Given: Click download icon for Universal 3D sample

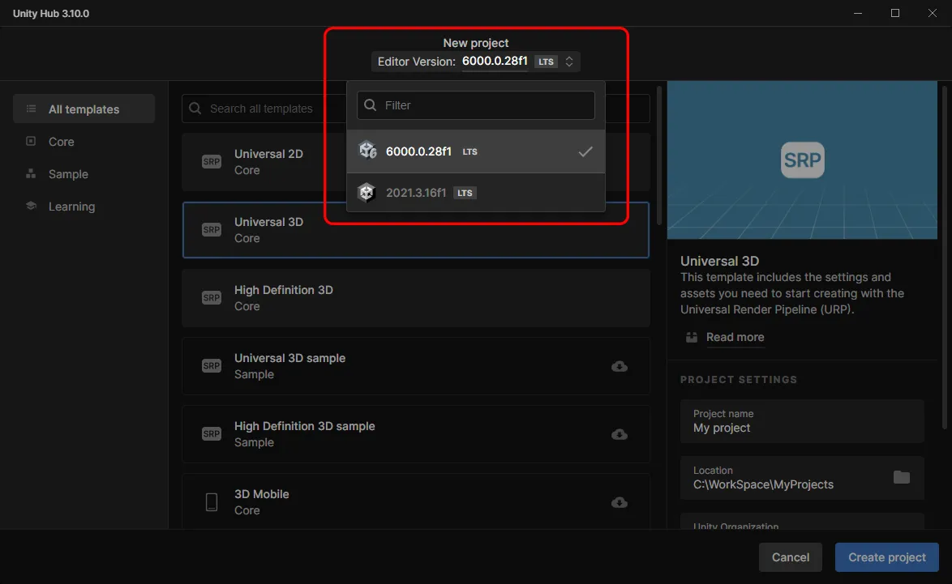Looking at the screenshot, I should coord(619,366).
